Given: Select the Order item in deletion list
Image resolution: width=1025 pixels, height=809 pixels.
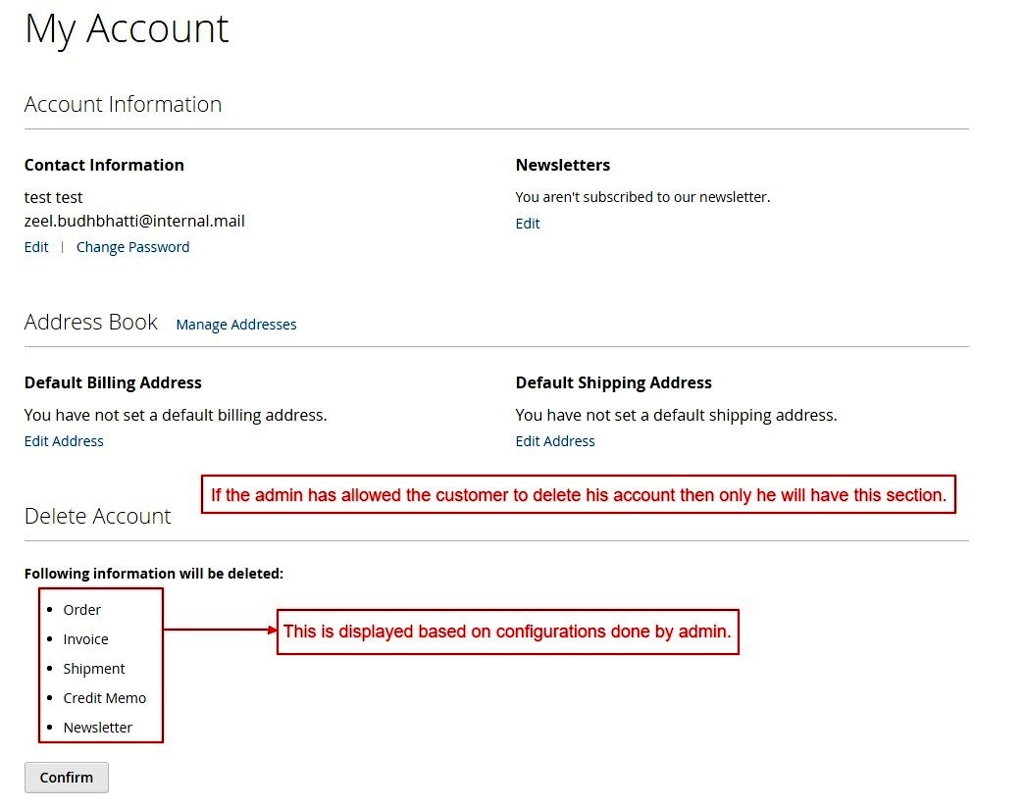Looking at the screenshot, I should click(82, 610).
